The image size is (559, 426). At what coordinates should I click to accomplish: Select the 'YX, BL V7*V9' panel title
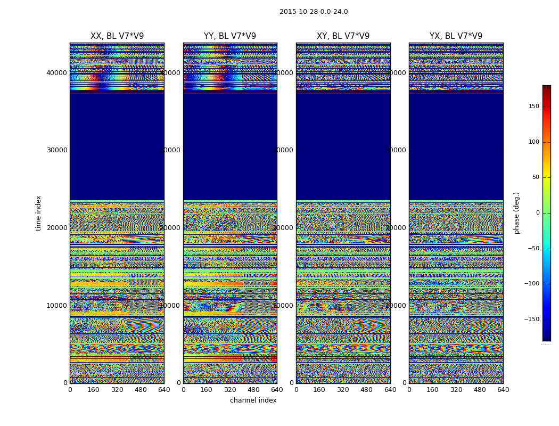coord(456,36)
